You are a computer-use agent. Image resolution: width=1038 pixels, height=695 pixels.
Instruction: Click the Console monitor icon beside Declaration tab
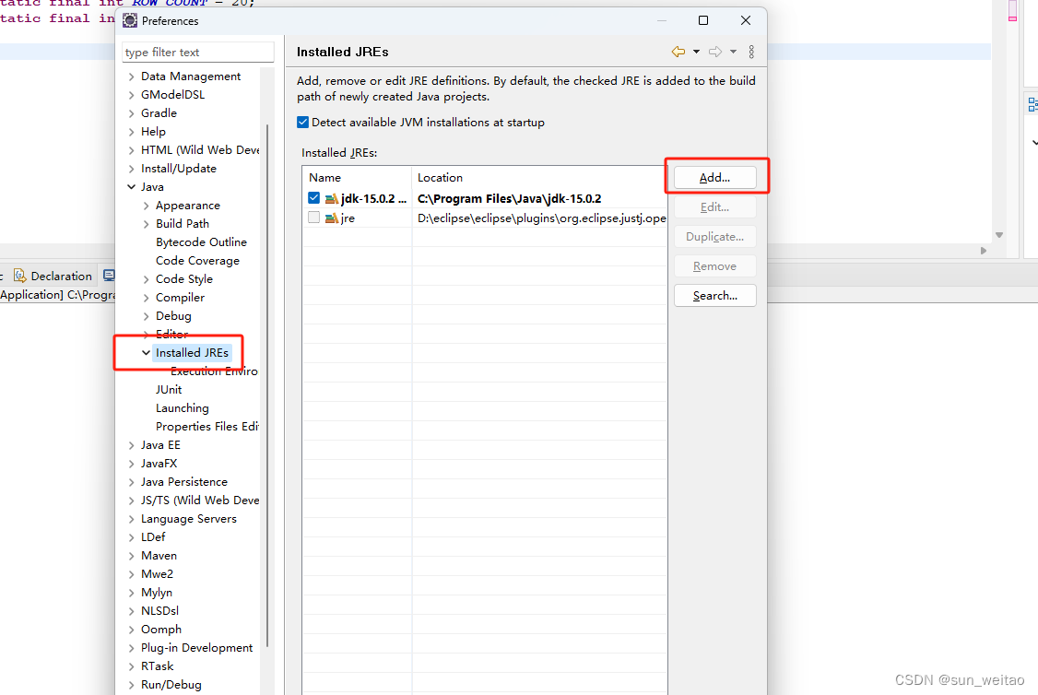tap(109, 276)
